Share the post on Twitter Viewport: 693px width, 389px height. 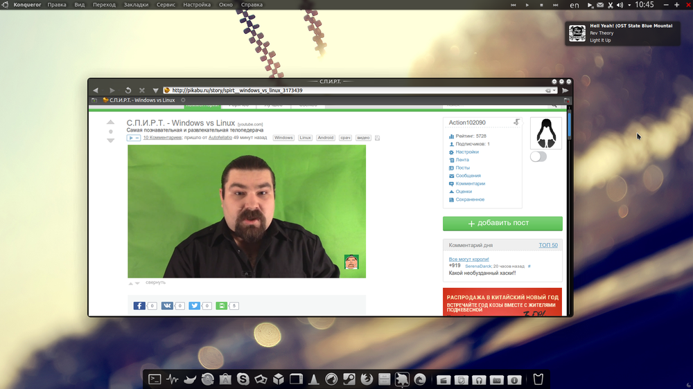195,305
